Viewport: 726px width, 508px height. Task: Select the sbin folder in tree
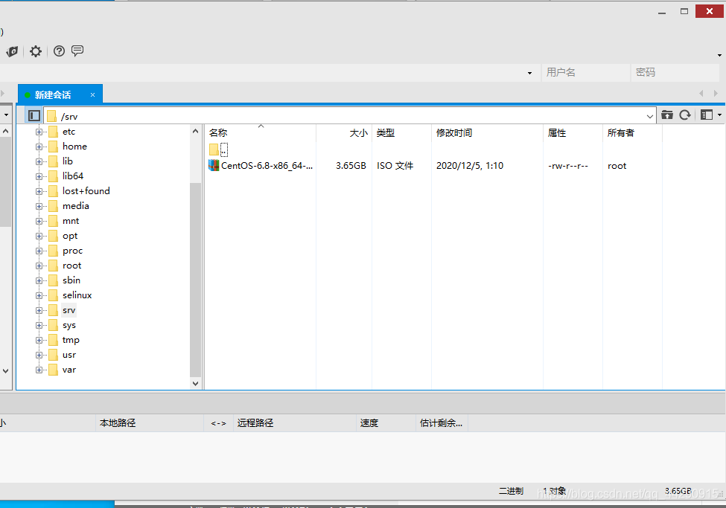click(71, 280)
